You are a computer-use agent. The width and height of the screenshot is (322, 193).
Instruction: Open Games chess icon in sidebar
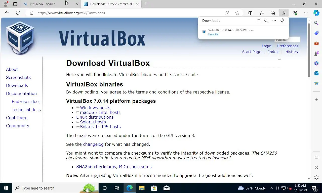(x=316, y=53)
